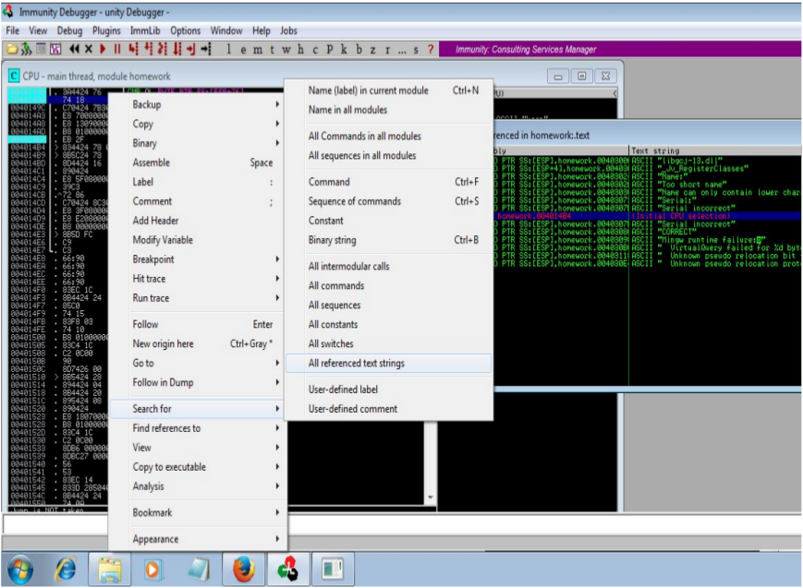Open the log window with 'l' button
This screenshot has height=588, width=803.
[229, 49]
